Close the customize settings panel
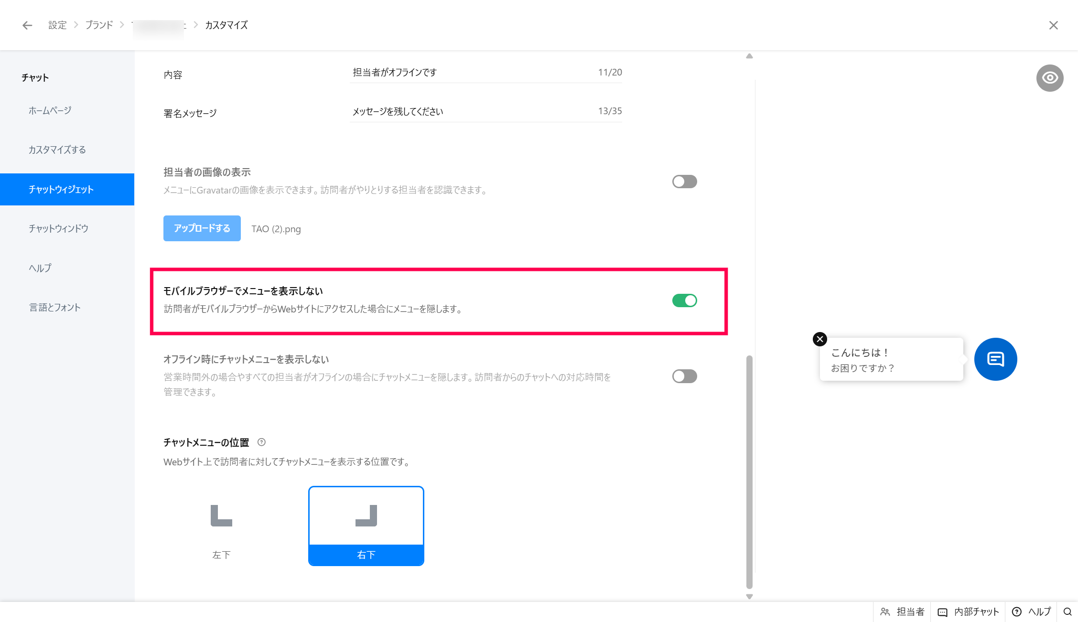This screenshot has width=1078, height=622. [x=1053, y=25]
